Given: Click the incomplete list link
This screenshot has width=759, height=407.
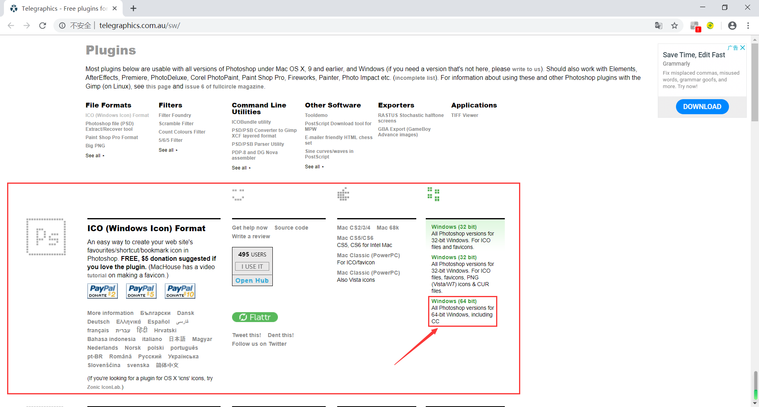Looking at the screenshot, I should point(415,78).
